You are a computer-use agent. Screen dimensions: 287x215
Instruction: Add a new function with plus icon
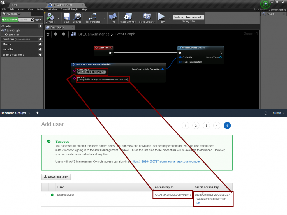point(40,39)
